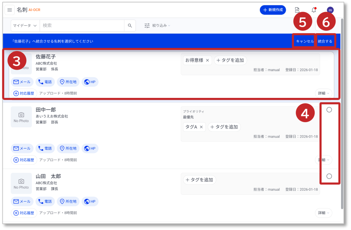Add 対応履歴 for 山田 太郎

pyautogui.click(x=24, y=213)
